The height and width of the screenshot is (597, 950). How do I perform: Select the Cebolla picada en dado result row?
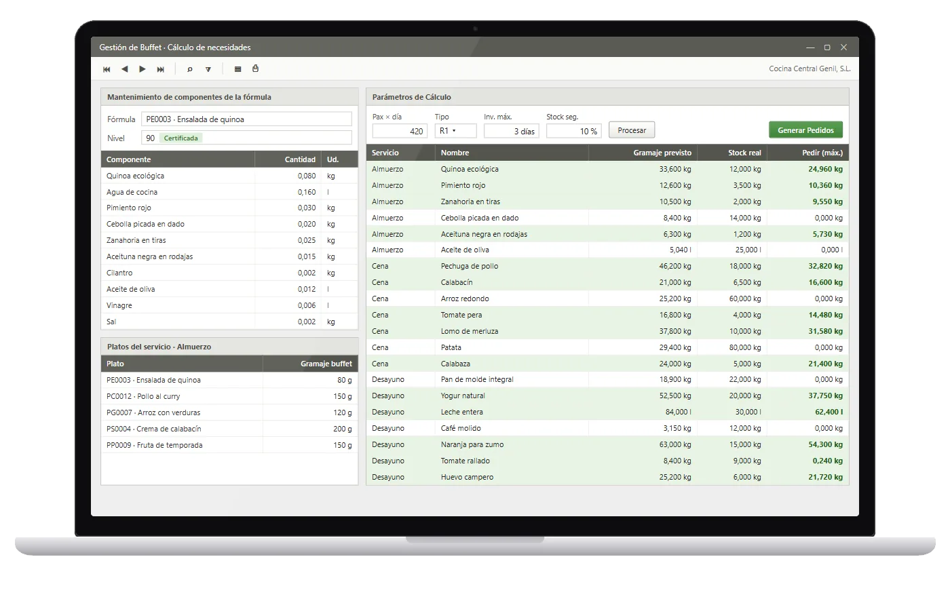[607, 218]
